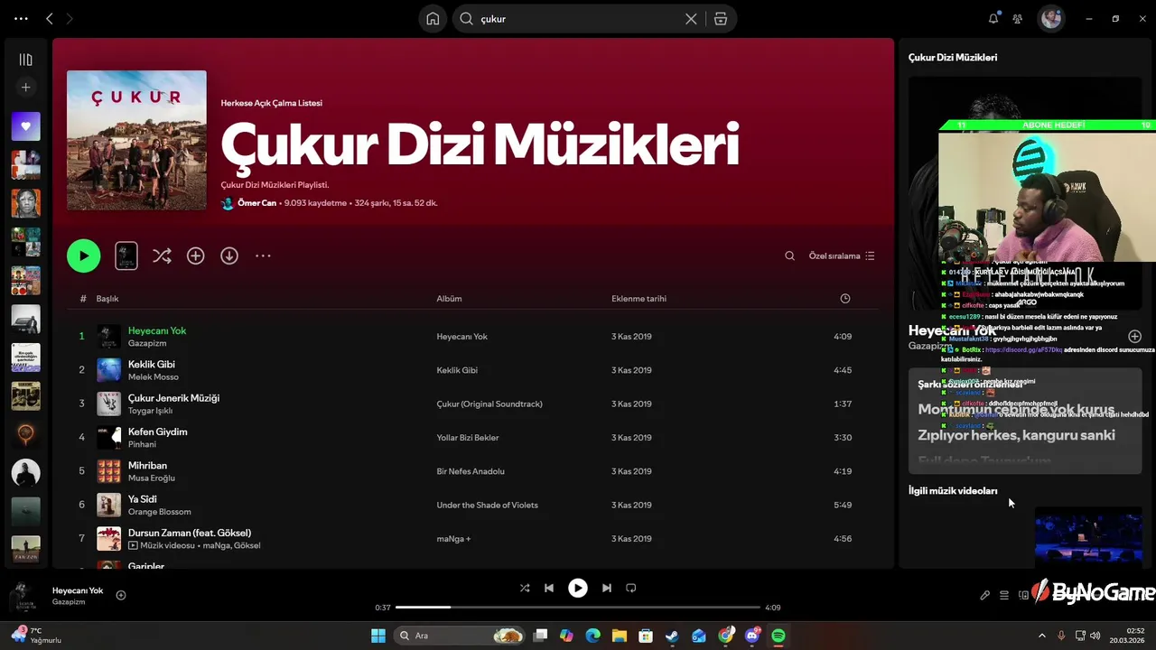This screenshot has height=650, width=1156.
Task: Show lyrics using the microphone icon
Action: click(984, 596)
